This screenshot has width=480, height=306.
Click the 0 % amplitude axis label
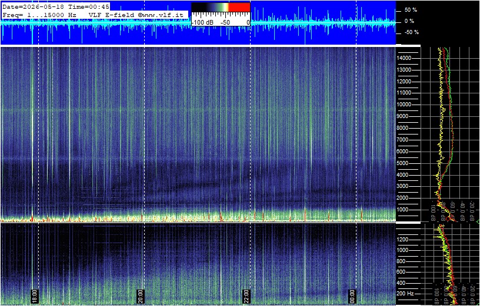[x=409, y=21]
